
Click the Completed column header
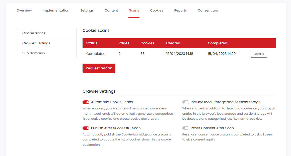click(217, 43)
